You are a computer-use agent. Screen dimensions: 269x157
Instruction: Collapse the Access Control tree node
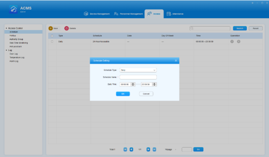pyautogui.click(x=6, y=28)
